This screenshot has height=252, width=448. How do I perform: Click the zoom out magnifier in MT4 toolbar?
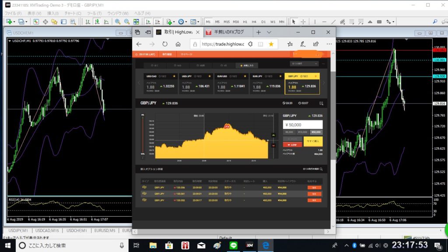pos(126,21)
